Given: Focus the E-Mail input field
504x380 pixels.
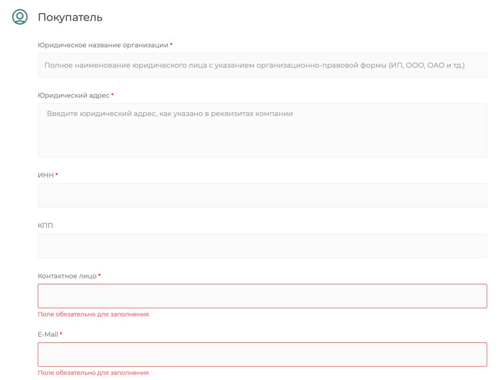Looking at the screenshot, I should coord(262,354).
